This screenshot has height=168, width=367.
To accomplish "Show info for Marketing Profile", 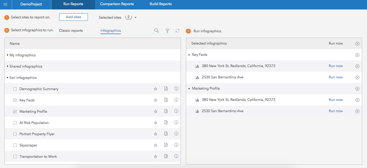I will click(176, 111).
